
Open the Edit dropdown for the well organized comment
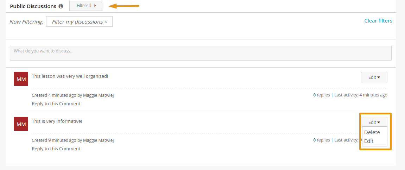pyautogui.click(x=374, y=77)
